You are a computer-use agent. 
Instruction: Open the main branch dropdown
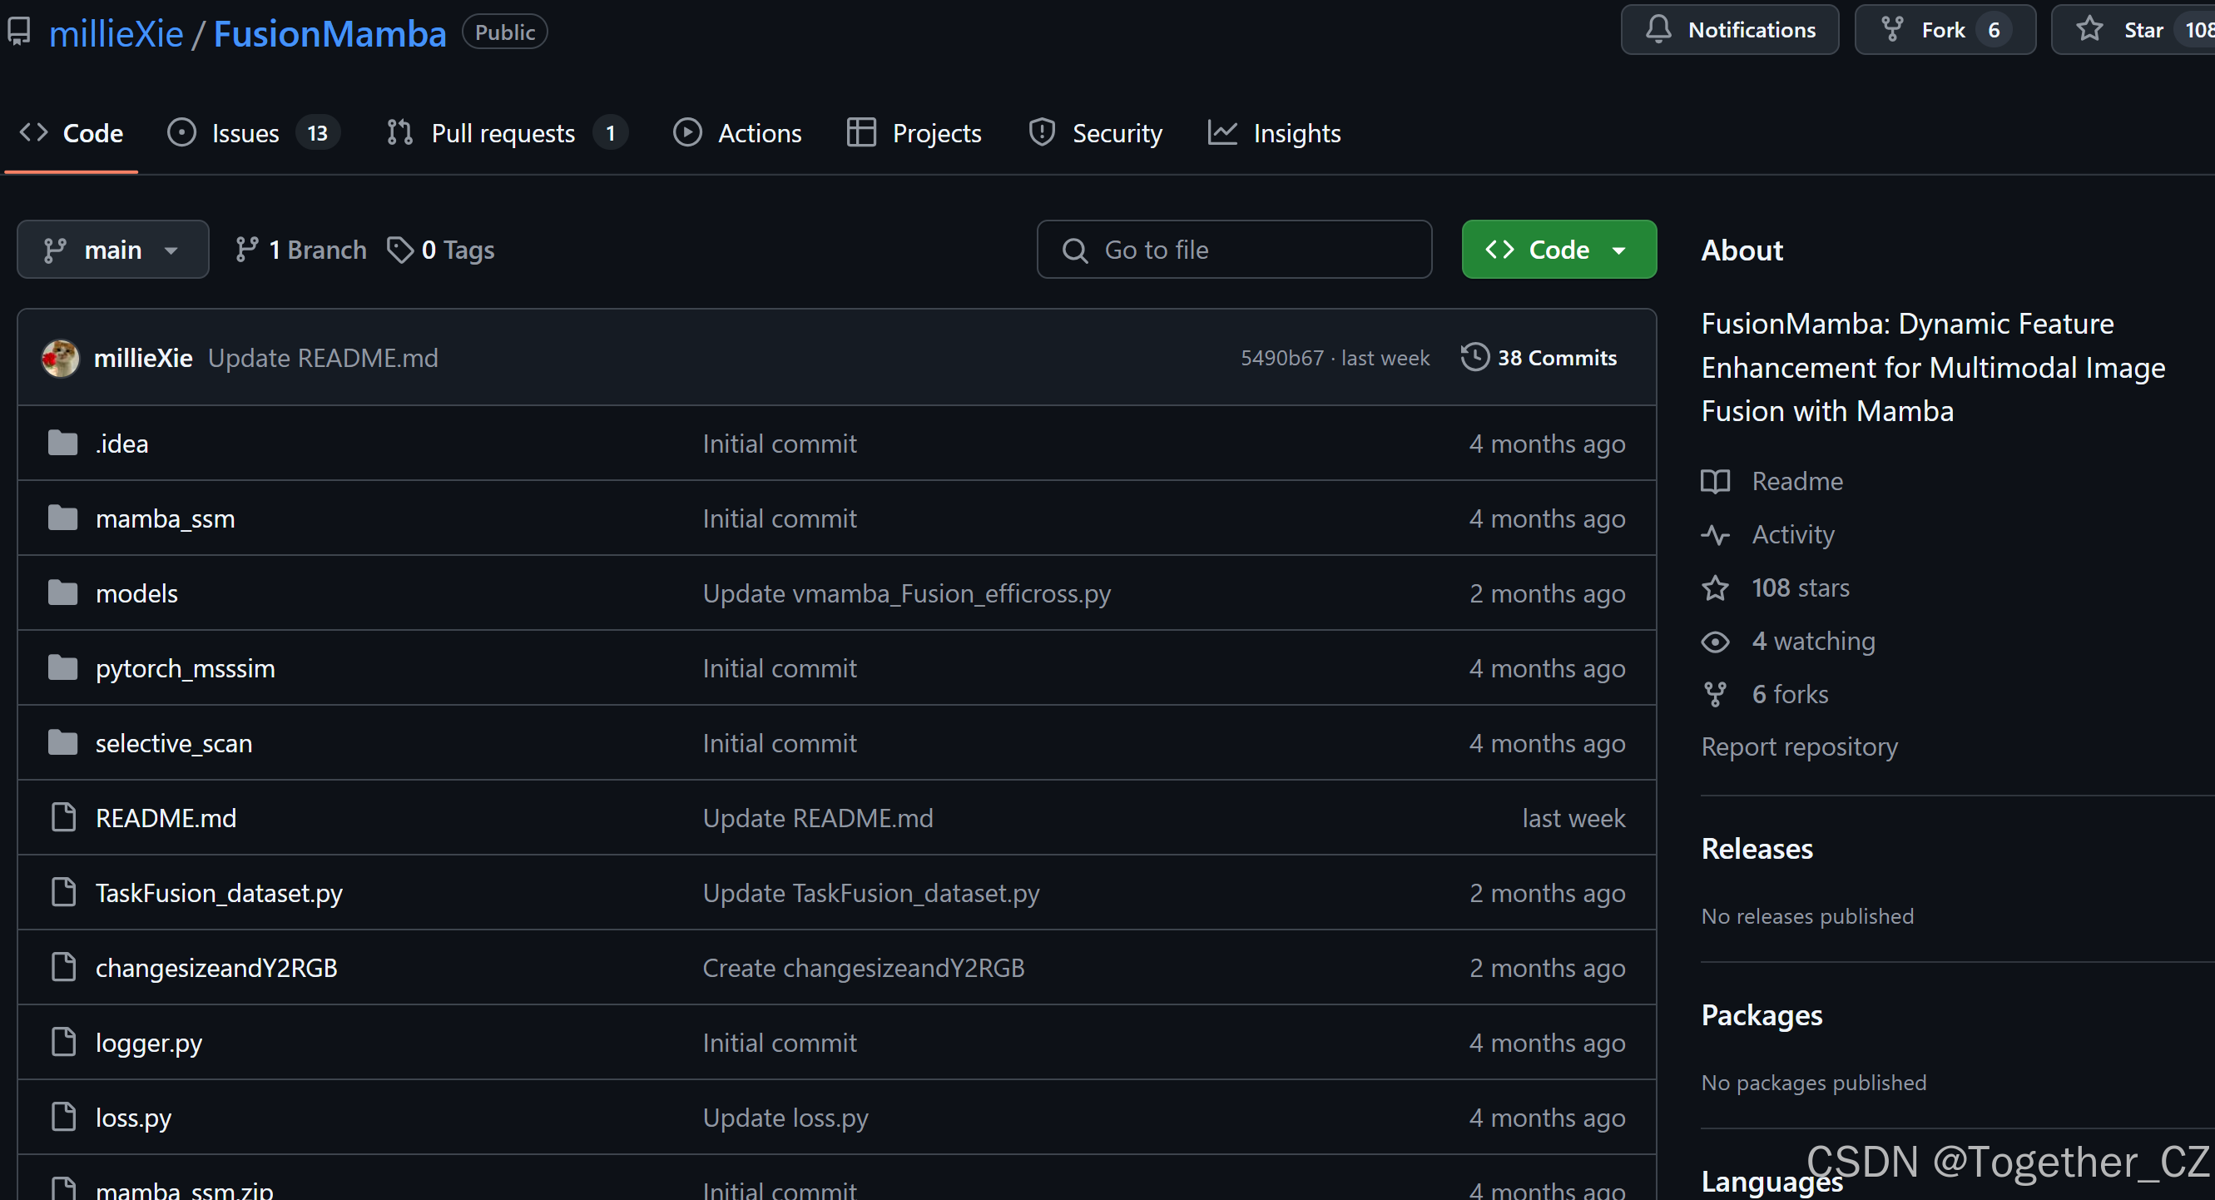coord(112,250)
